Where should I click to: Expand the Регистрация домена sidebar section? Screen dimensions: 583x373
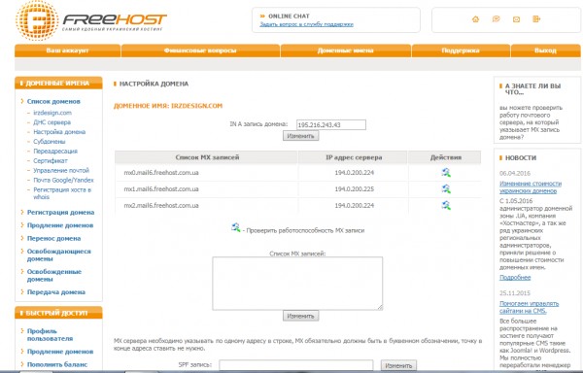60,213
